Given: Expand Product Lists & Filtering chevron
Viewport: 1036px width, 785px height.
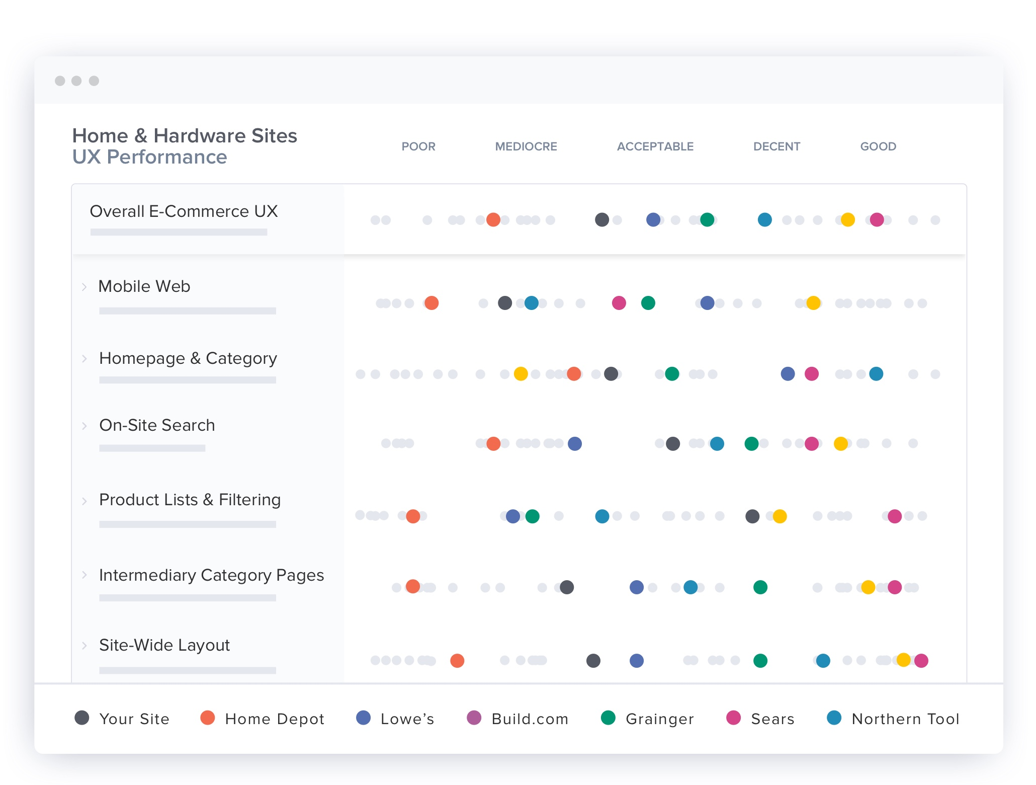Looking at the screenshot, I should click(84, 501).
